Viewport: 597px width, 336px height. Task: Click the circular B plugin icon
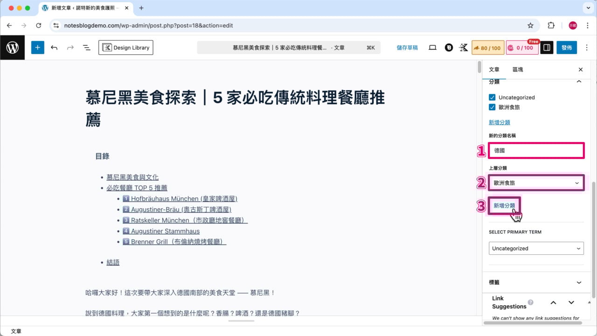(x=449, y=47)
